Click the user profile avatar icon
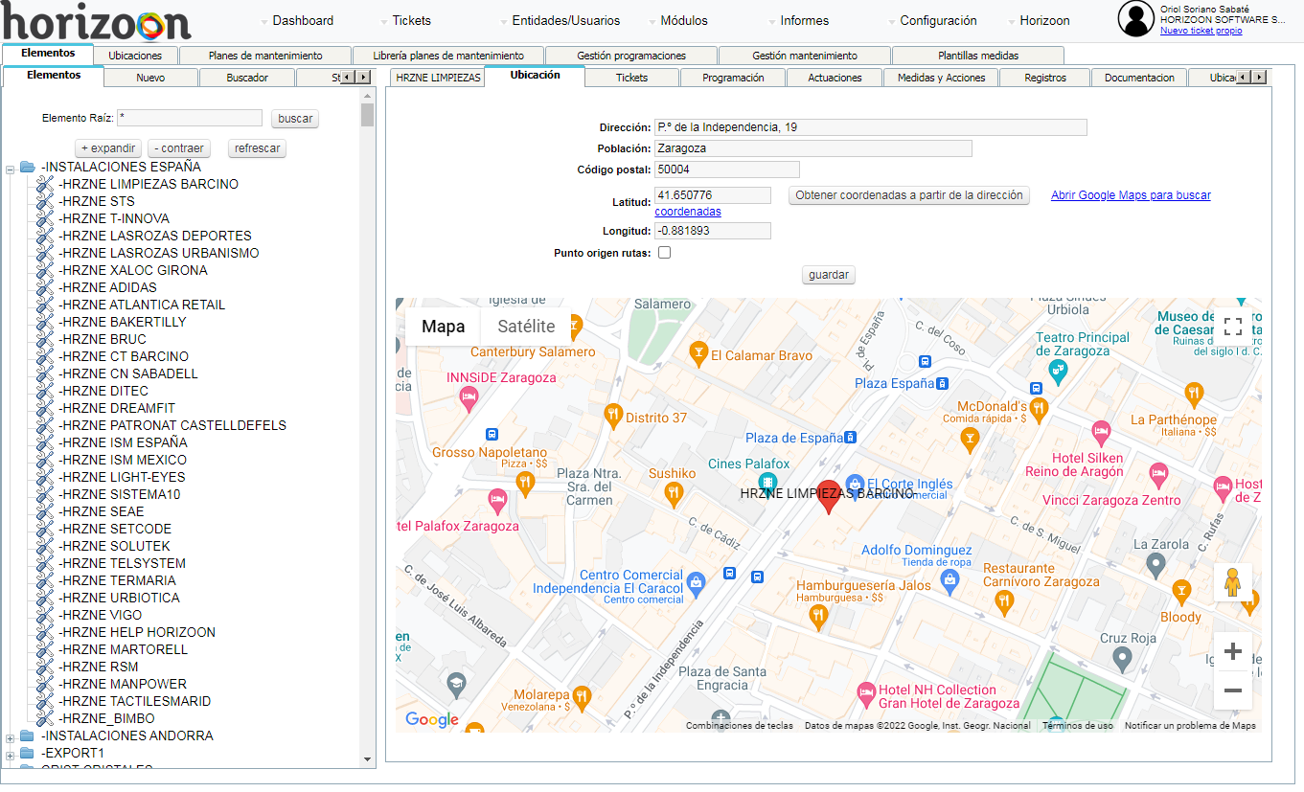Image resolution: width=1304 pixels, height=792 pixels. pos(1136,18)
